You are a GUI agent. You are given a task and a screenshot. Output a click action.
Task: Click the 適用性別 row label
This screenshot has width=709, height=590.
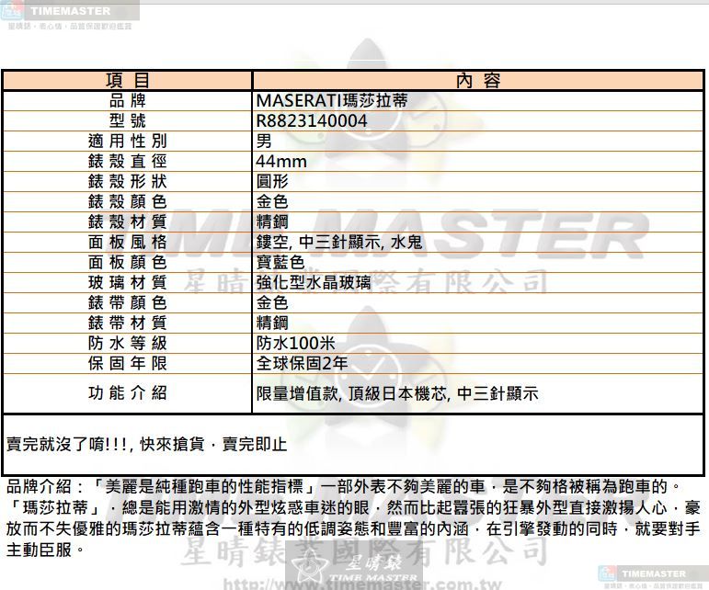pos(128,142)
